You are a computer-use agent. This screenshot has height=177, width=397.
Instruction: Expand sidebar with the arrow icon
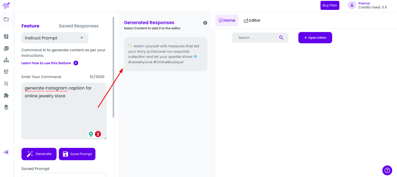coord(6,152)
